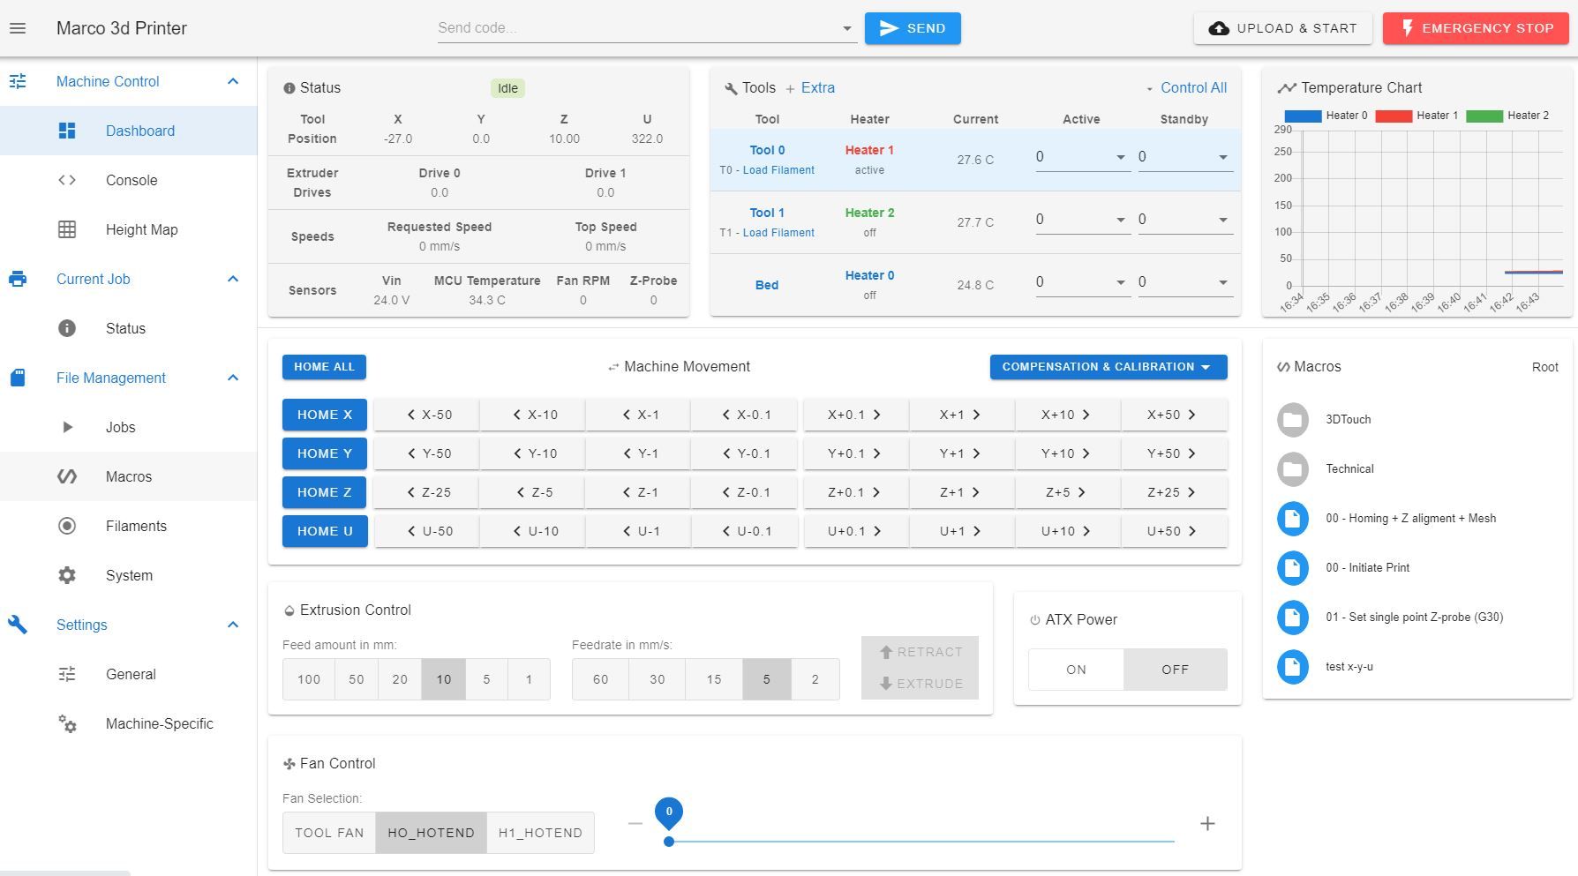Set feedrate to 2 mm/s

pos(815,679)
